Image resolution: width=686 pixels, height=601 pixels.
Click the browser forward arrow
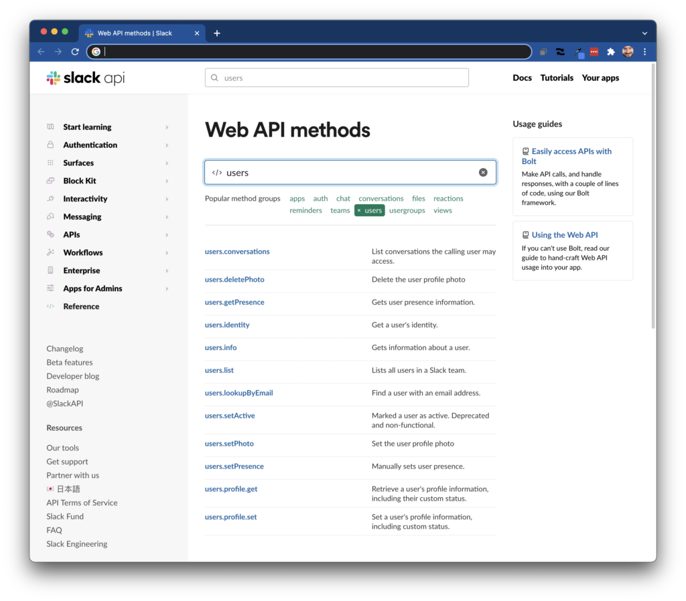point(58,52)
